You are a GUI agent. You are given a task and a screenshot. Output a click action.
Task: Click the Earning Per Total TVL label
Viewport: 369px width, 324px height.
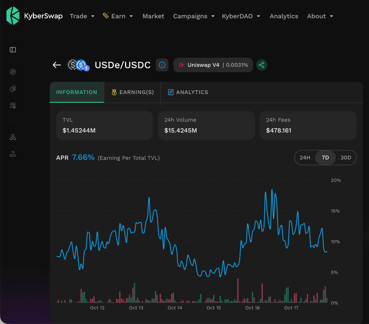(129, 158)
